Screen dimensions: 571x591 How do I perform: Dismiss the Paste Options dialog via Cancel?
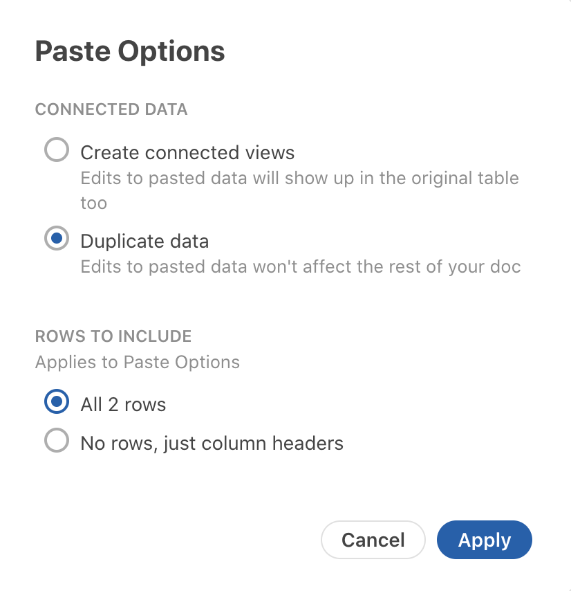(x=373, y=540)
